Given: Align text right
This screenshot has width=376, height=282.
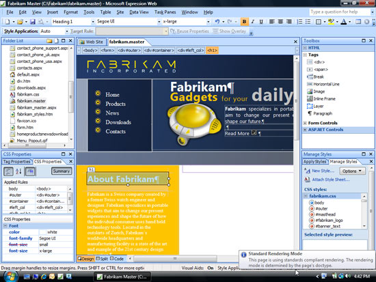Looking at the screenshot, I should (289, 22).
